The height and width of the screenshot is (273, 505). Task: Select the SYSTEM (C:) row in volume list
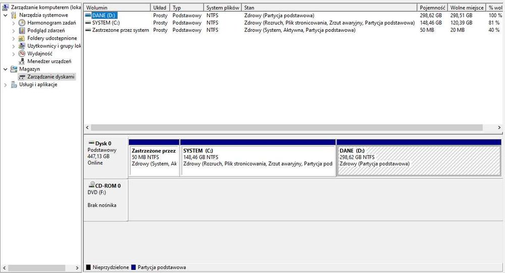pos(293,23)
